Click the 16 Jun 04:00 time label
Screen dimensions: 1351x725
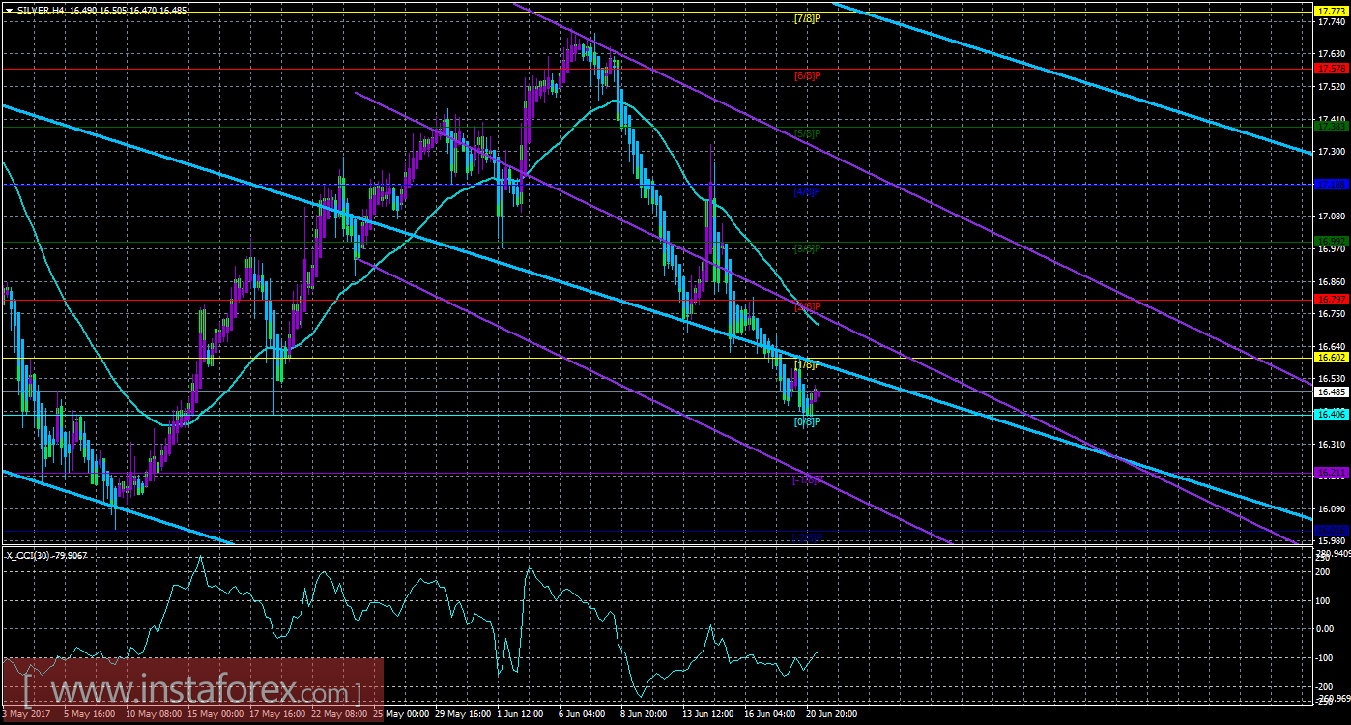(770, 714)
